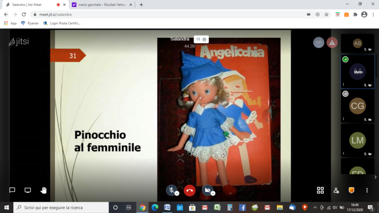Click the red warning alert indicator
This screenshot has height=213, width=379.
point(332,42)
